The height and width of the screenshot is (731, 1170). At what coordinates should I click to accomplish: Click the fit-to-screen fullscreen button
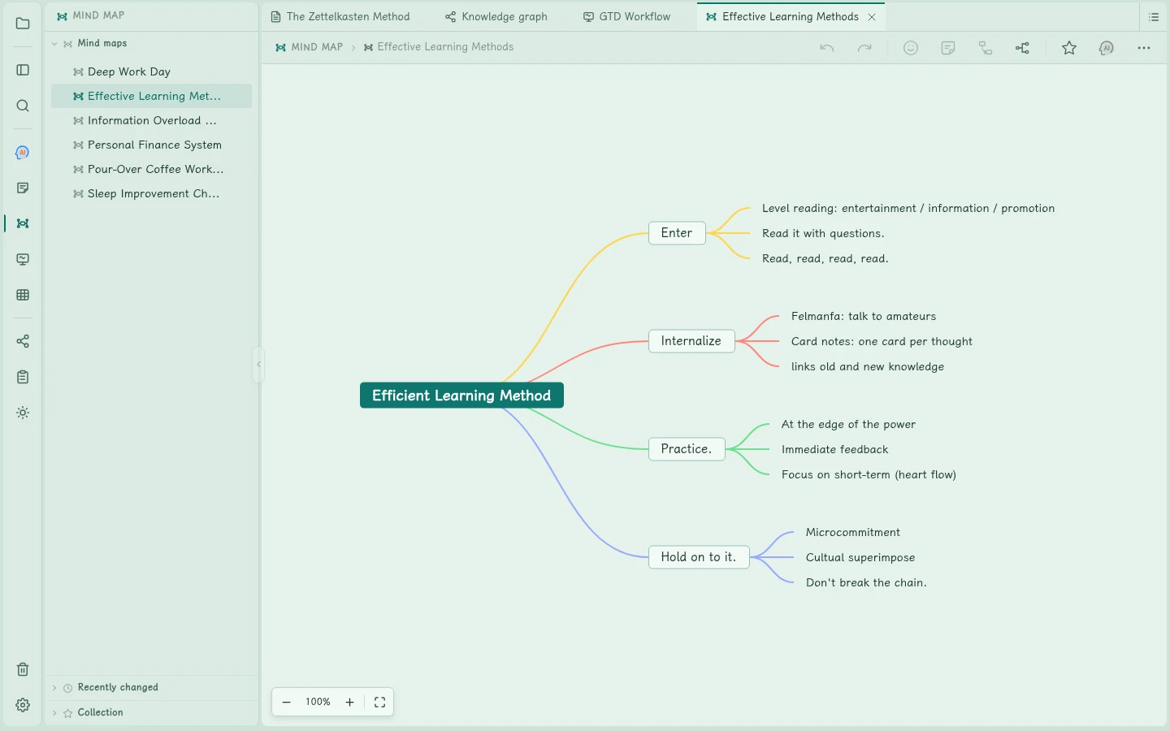click(379, 703)
